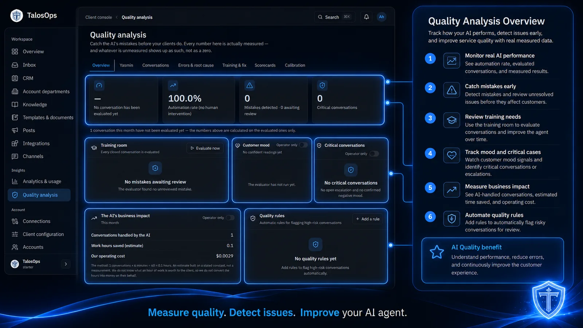This screenshot has height=328, width=583.
Task: Toggle Operator only on Critical conversations card
Action: 374,154
